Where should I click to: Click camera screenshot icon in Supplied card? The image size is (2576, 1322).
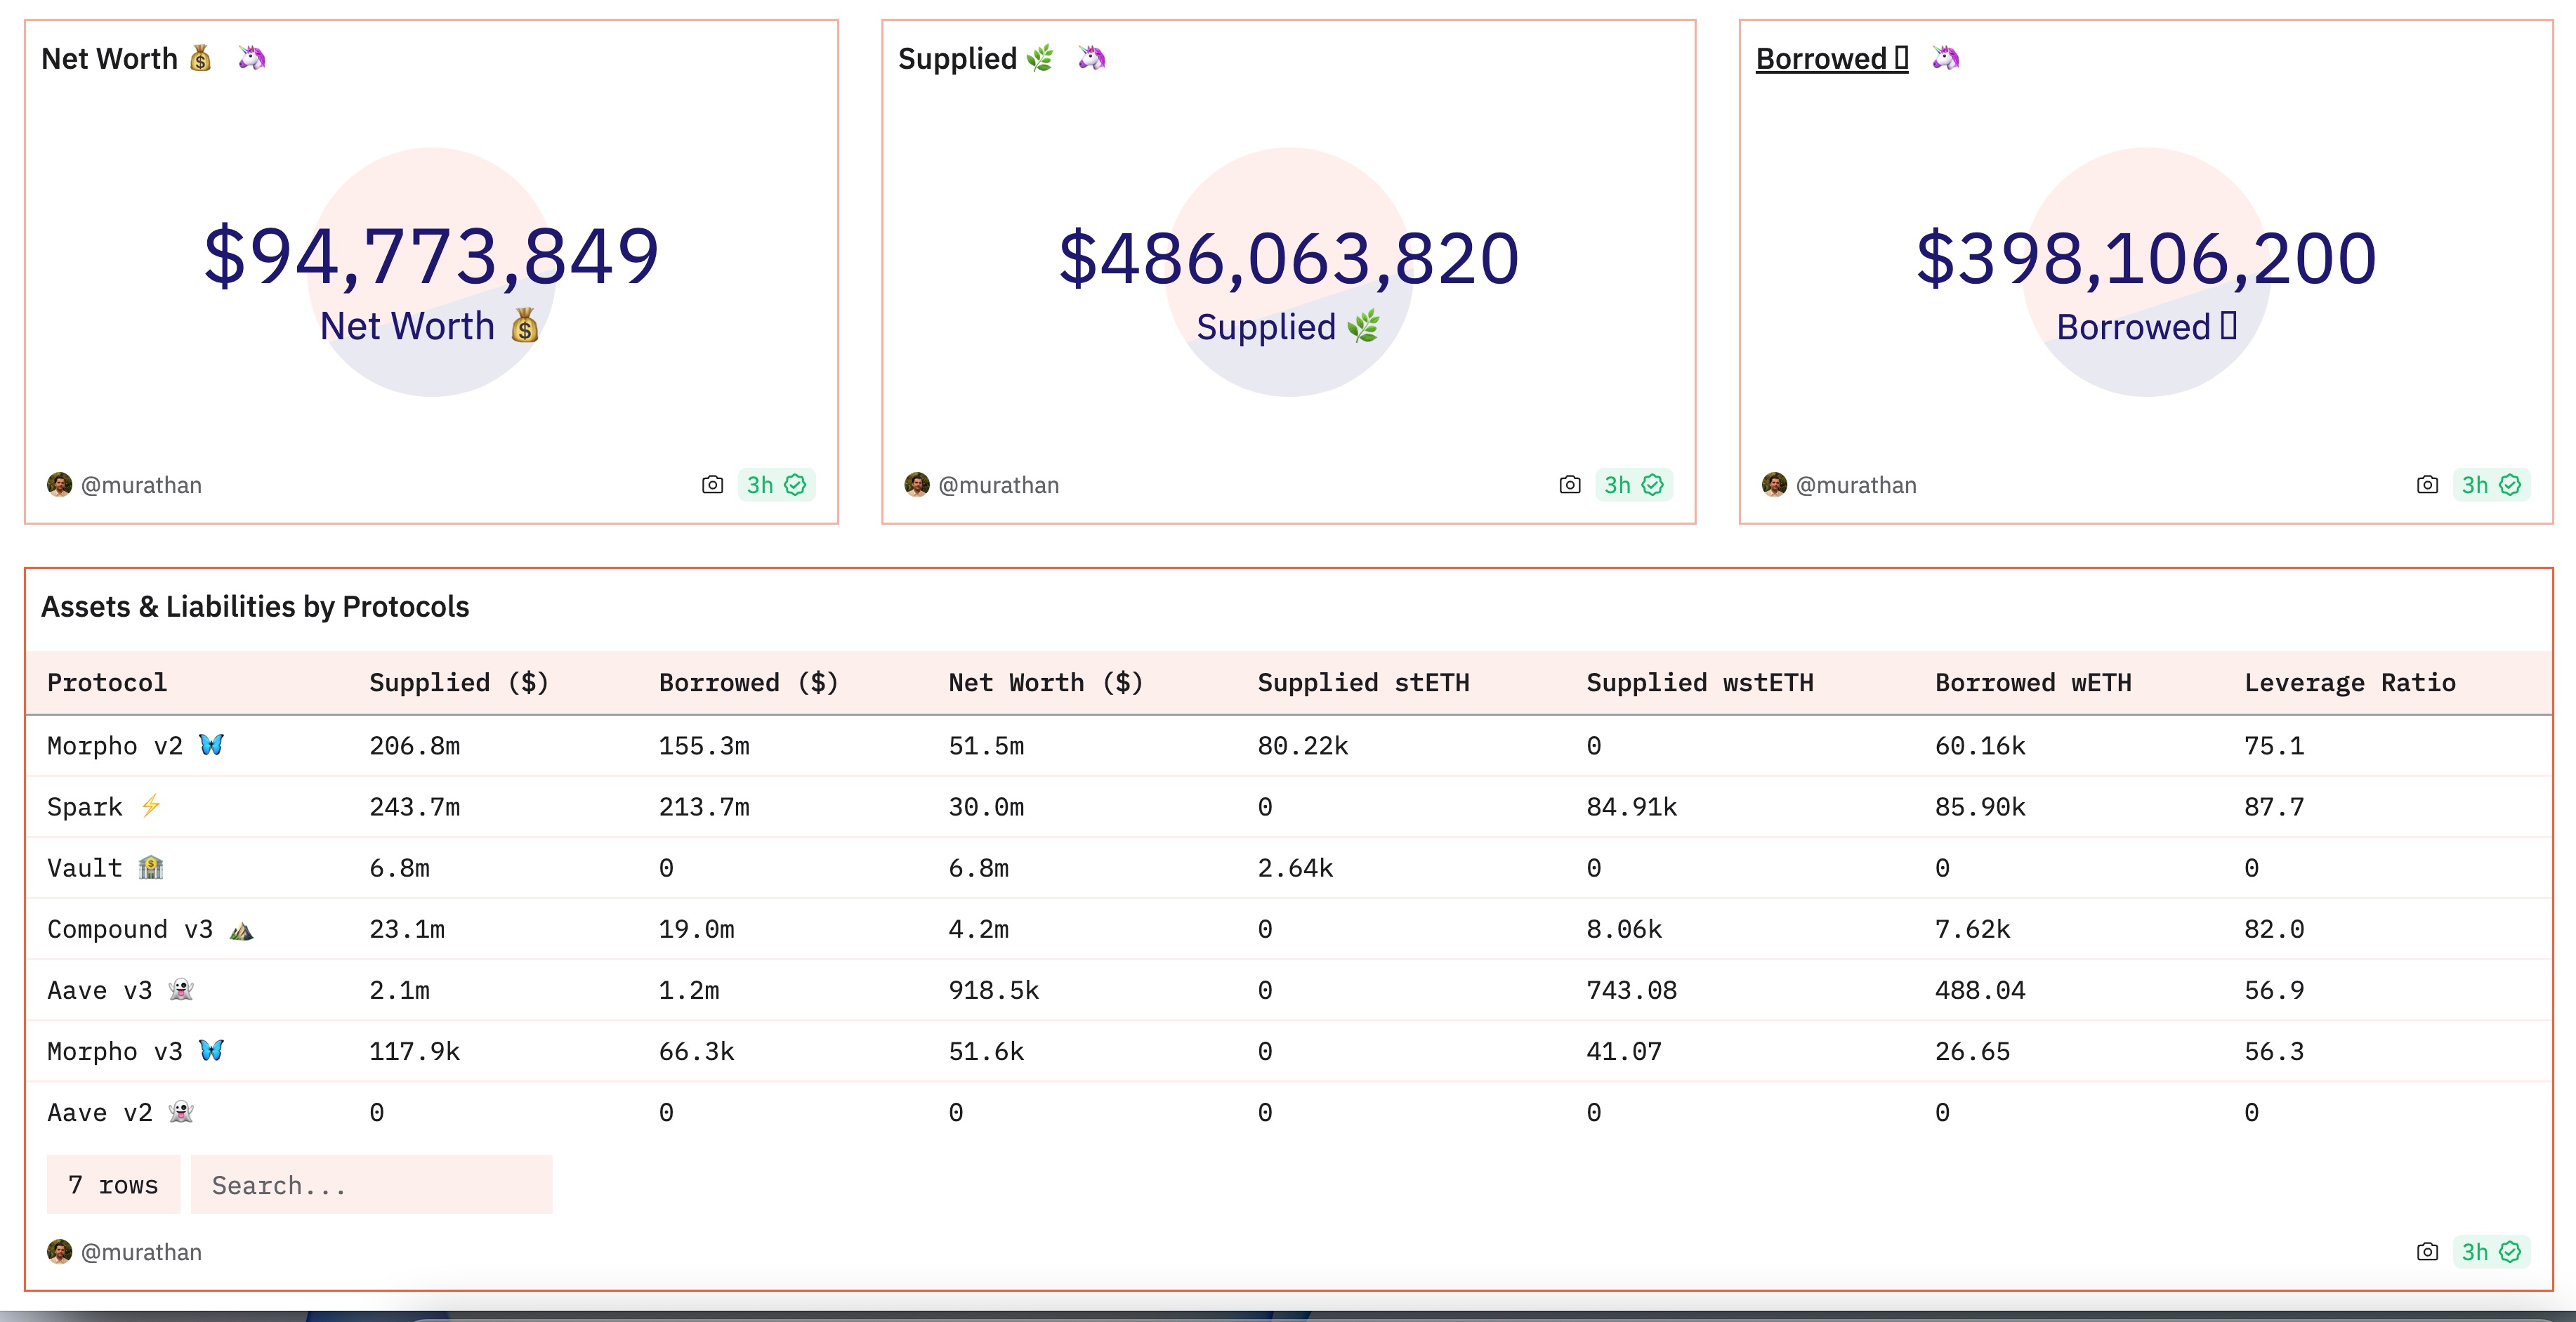1569,485
